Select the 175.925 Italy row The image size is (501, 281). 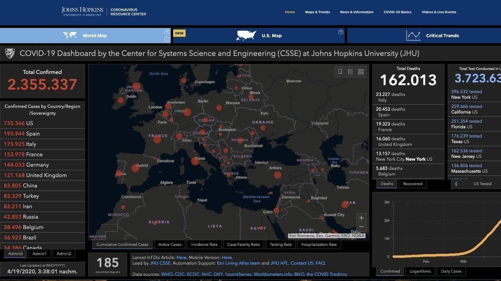click(x=42, y=144)
